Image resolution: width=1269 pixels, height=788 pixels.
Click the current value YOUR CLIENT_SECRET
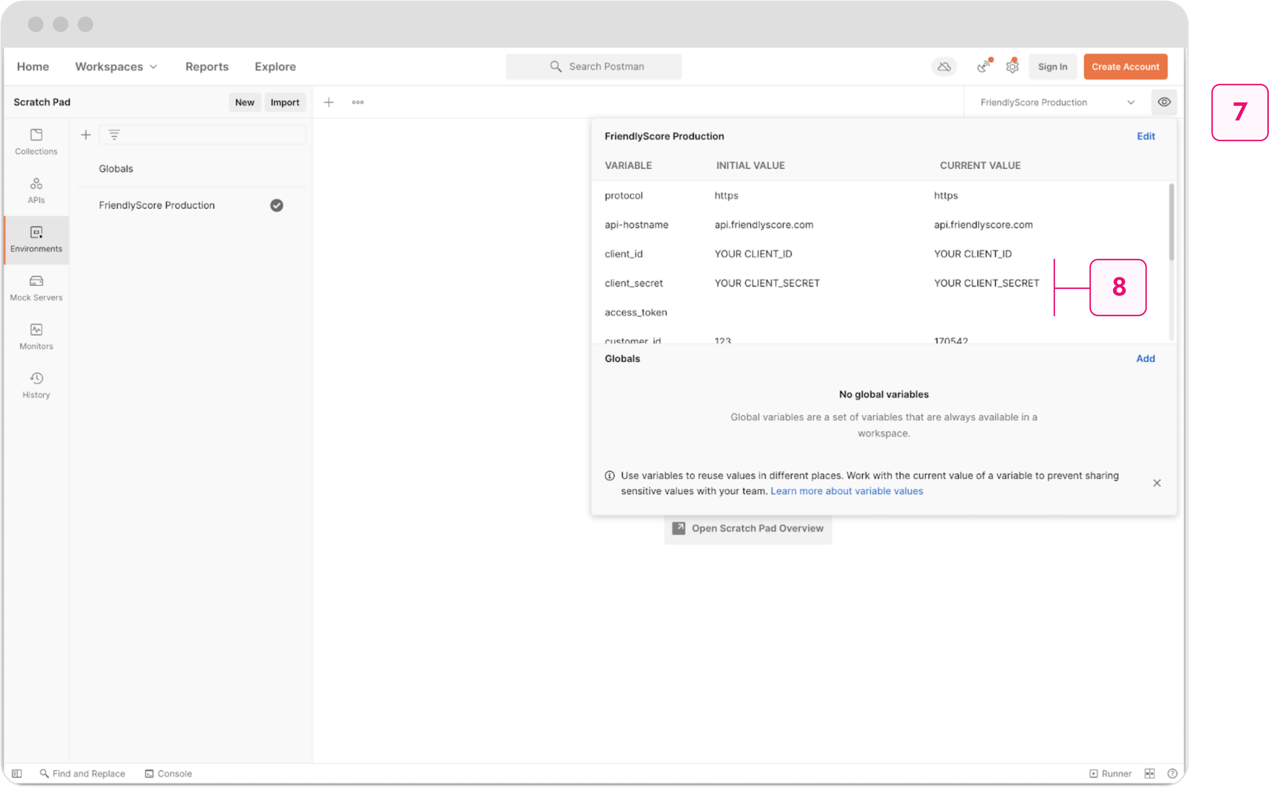(986, 283)
